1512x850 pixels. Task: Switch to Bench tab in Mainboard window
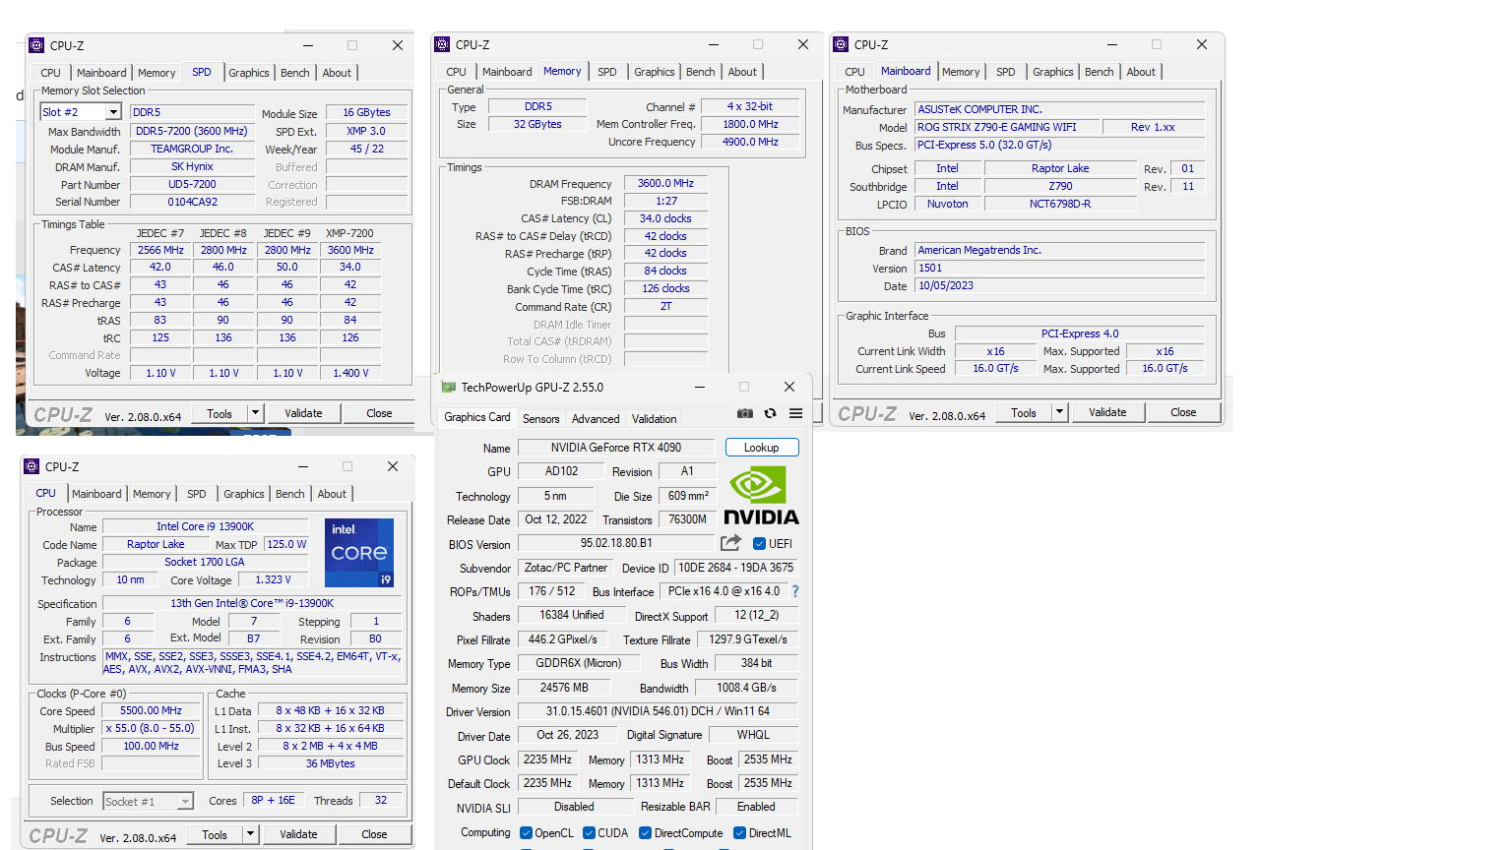pyautogui.click(x=1099, y=72)
